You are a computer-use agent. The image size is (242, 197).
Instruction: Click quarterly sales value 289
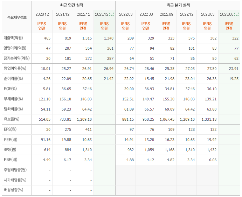(x=131, y=38)
